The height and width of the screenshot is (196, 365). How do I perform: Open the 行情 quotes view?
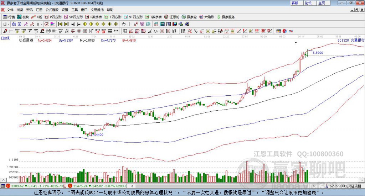(9, 17)
